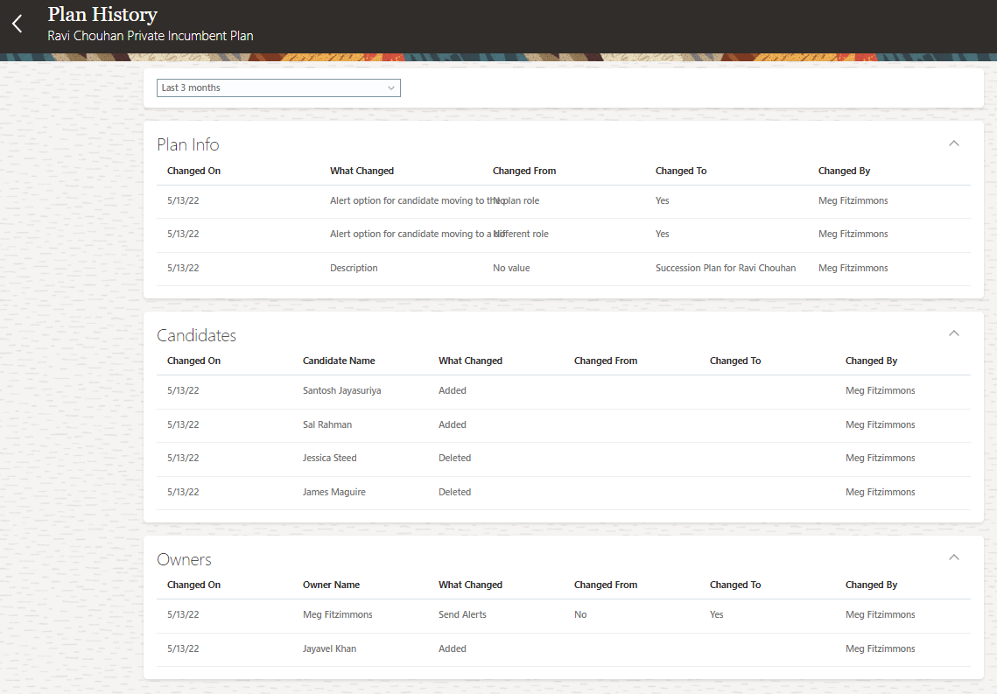The width and height of the screenshot is (997, 694).
Task: Click Meg Fitzimmons in James Maguire row
Action: coord(880,493)
